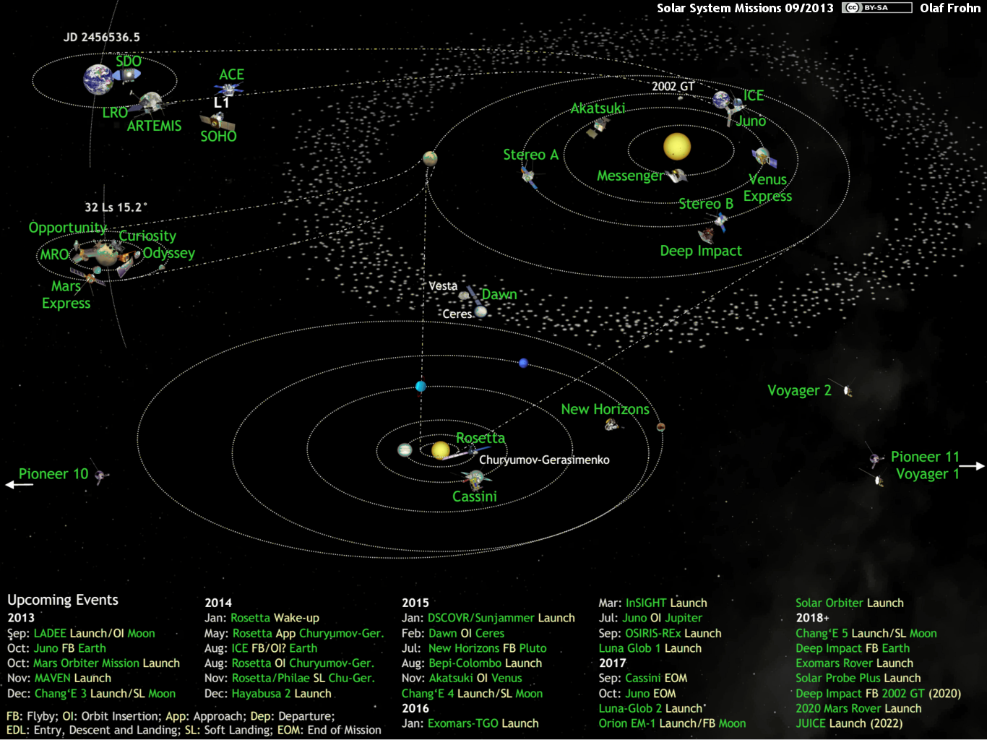The width and height of the screenshot is (987, 740).
Task: Click the Pluto dot beside New Horizons
Action: tap(660, 427)
